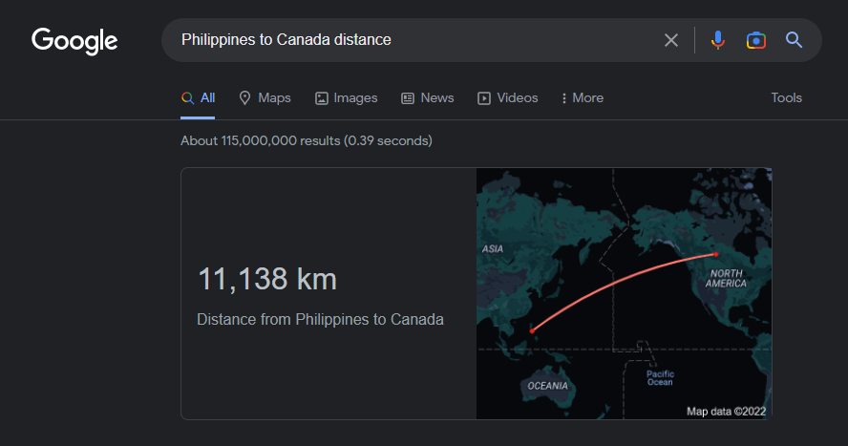Click the magnifying glass search button
The width and height of the screenshot is (848, 446).
pyautogui.click(x=794, y=40)
